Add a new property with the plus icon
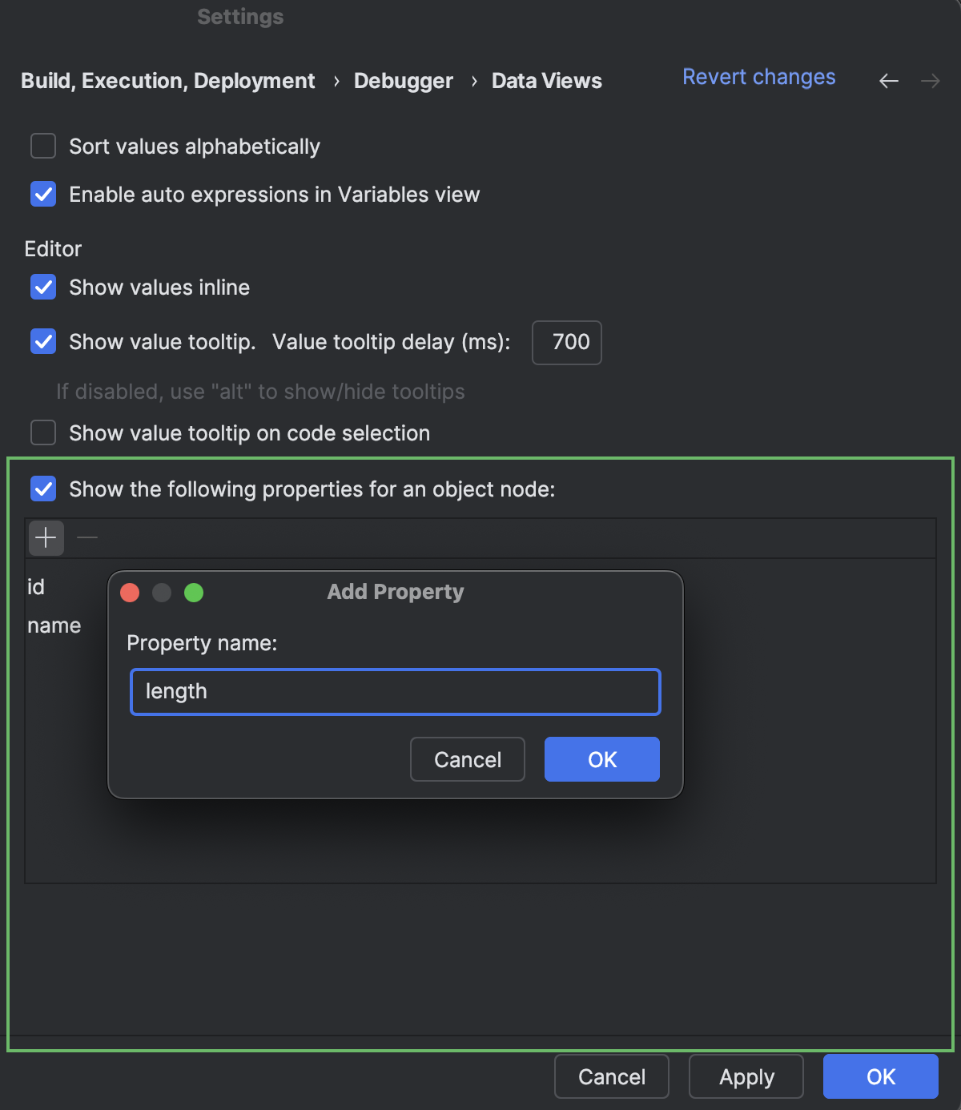Viewport: 961px width, 1110px height. [46, 537]
